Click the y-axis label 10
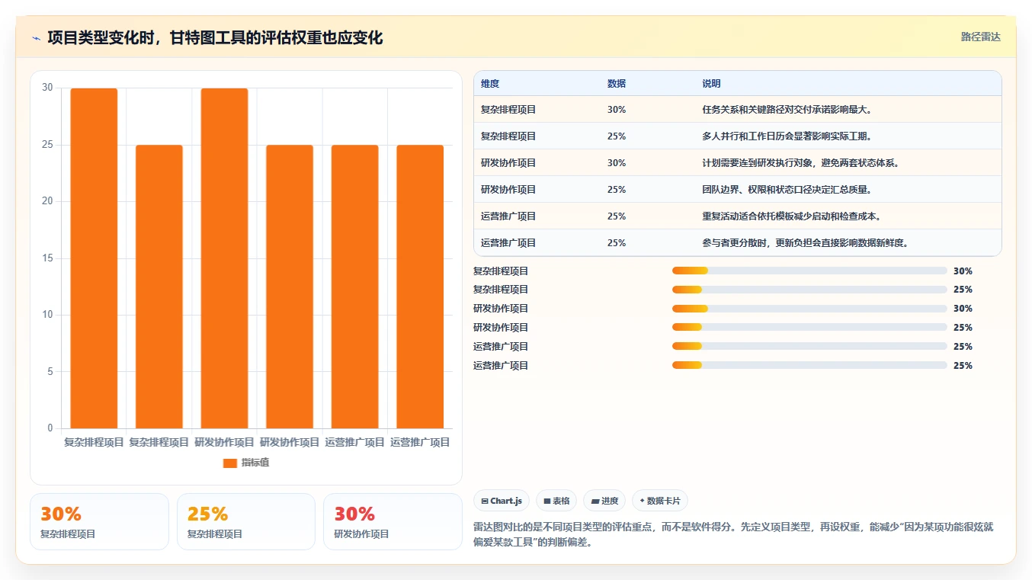The image size is (1032, 580). [47, 315]
